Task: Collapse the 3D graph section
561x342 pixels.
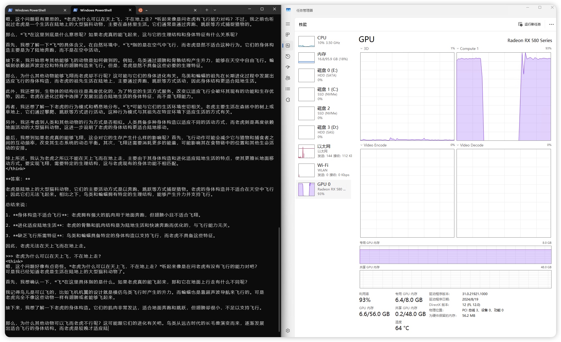Action: point(361,48)
